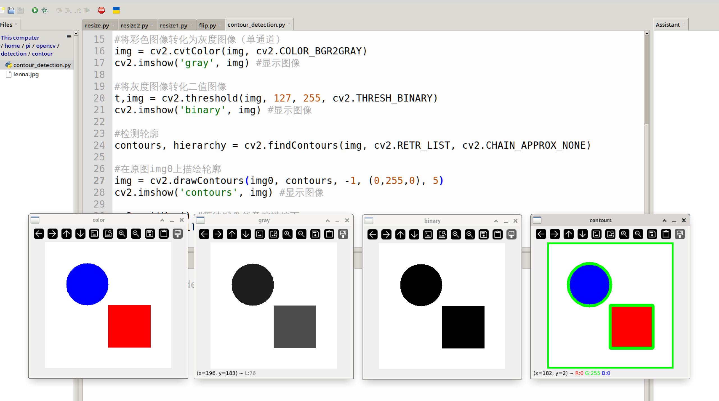
Task: Zoom in on the color window image
Action: pos(122,234)
